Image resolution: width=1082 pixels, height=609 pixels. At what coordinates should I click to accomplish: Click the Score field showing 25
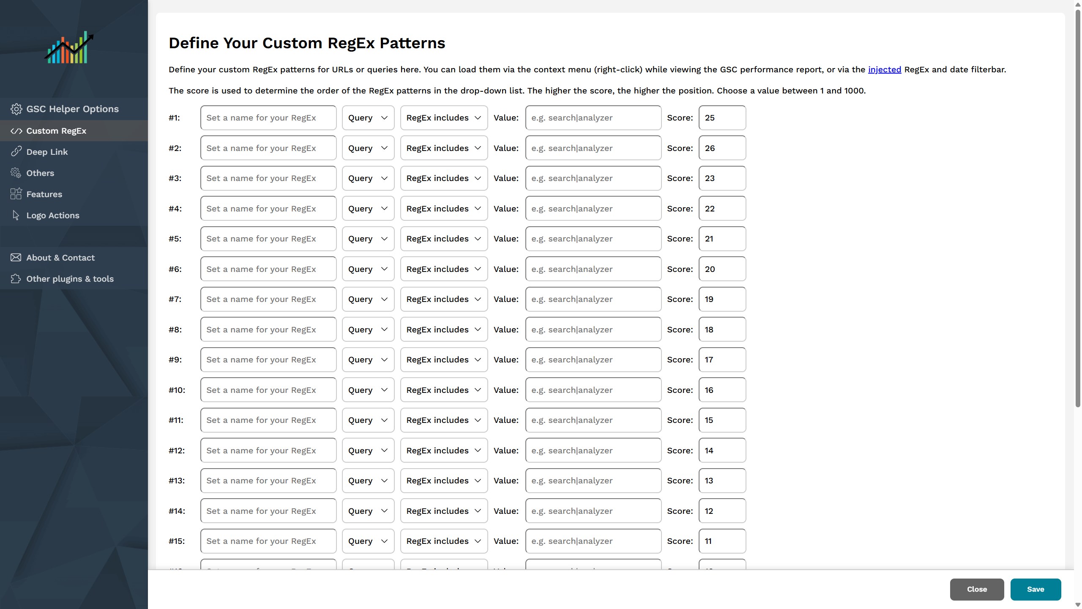[x=721, y=118]
